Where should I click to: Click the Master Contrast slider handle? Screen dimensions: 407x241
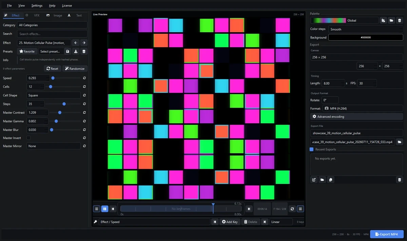pos(60,112)
